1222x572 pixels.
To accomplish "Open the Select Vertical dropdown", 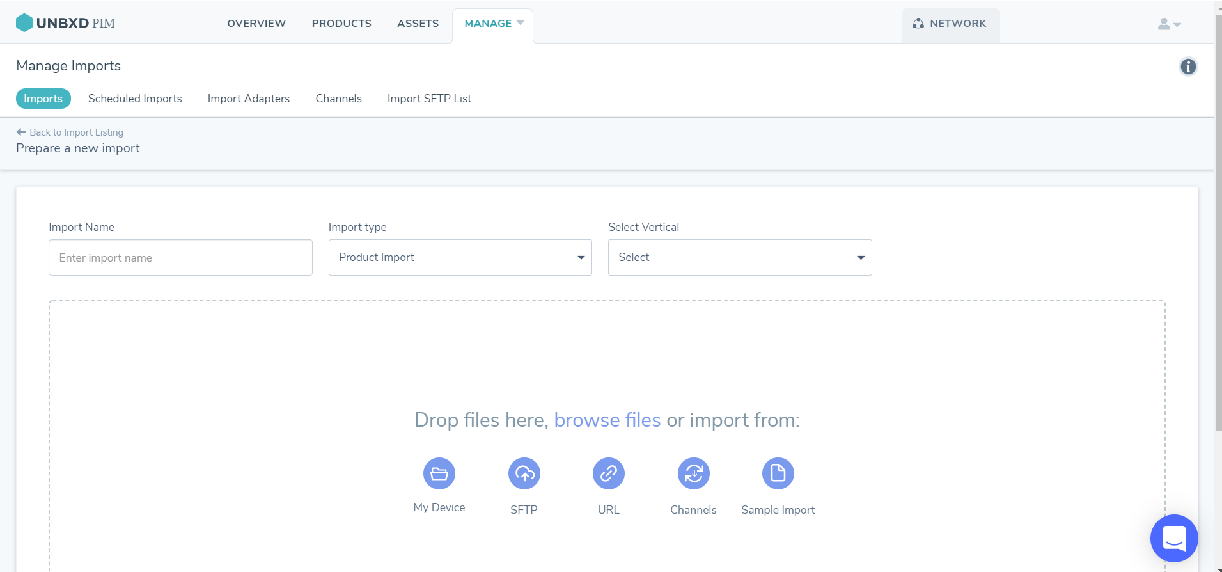I will pyautogui.click(x=740, y=258).
